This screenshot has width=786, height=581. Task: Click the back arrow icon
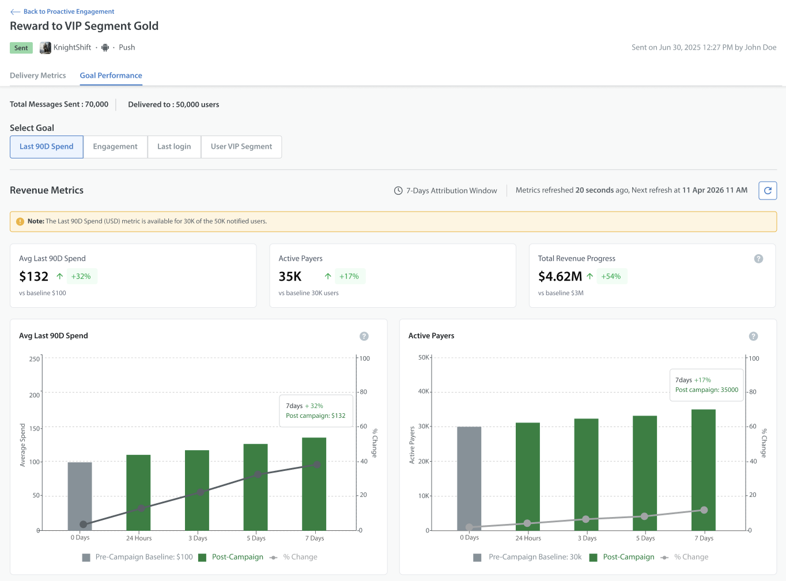point(15,12)
